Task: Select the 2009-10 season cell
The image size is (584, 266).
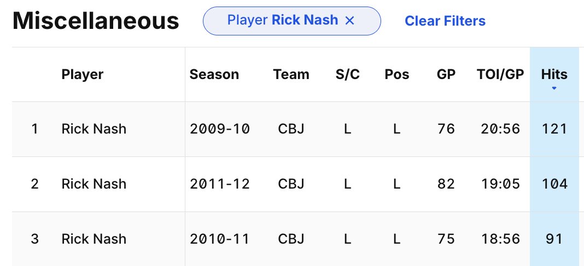Action: (220, 129)
